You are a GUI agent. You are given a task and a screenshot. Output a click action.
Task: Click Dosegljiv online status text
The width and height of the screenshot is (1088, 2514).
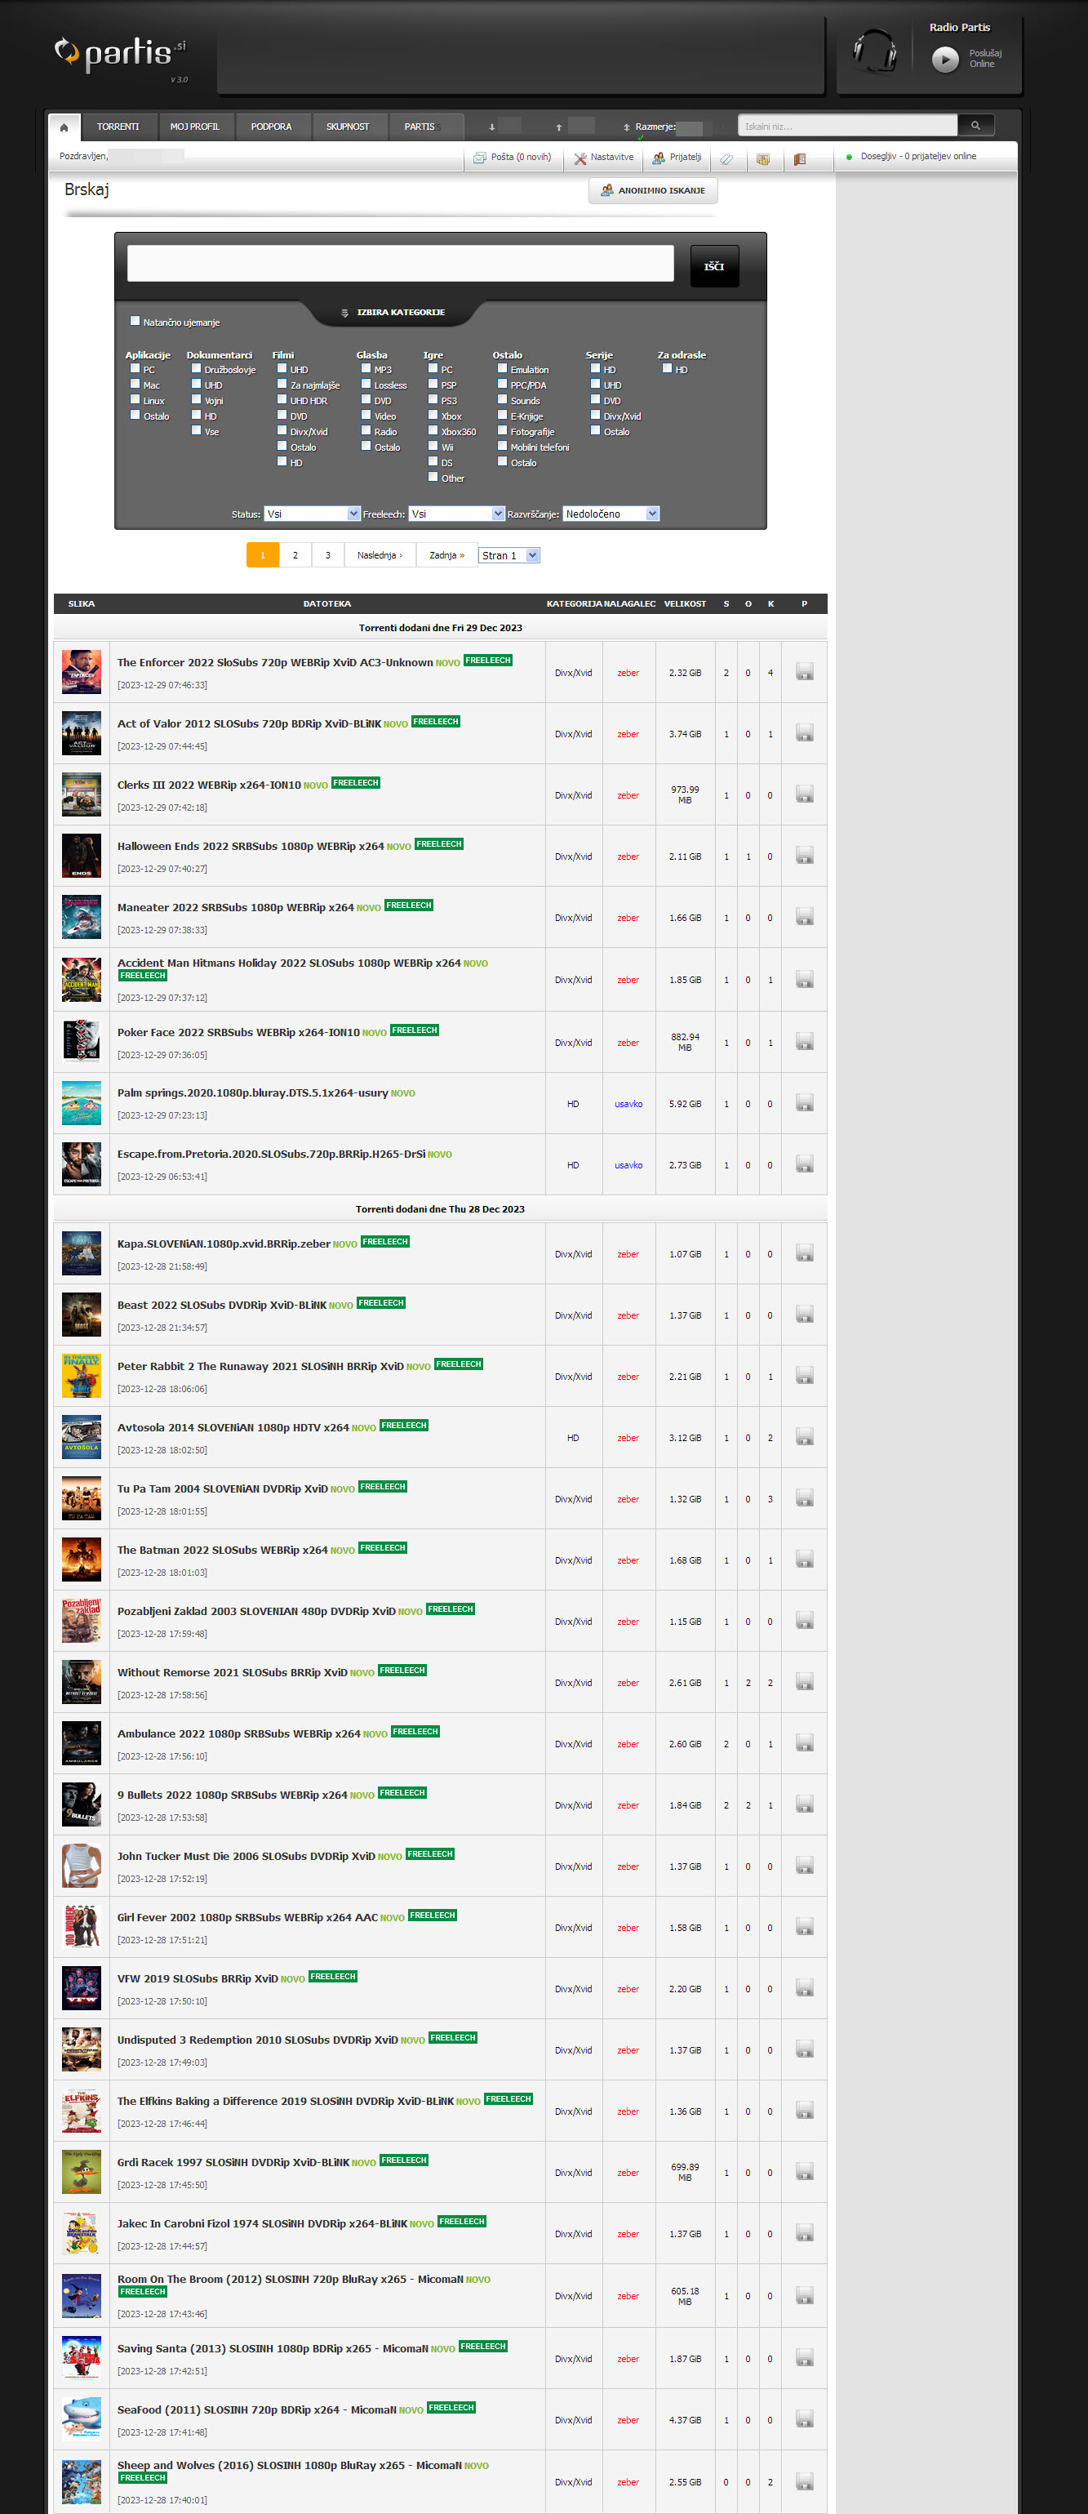[918, 156]
